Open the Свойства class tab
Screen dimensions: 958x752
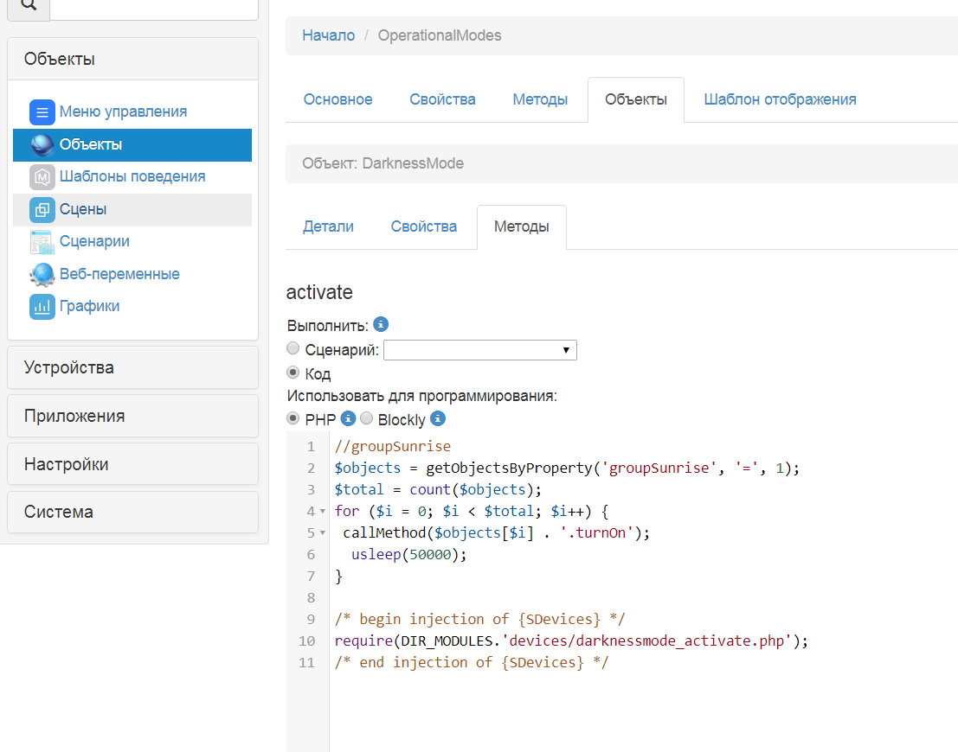442,99
